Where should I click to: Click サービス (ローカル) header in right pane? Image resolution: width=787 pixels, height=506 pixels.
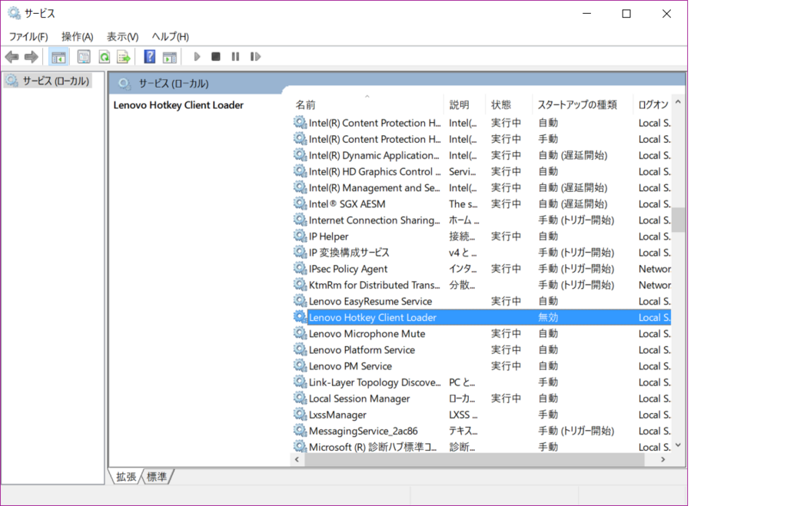174,83
